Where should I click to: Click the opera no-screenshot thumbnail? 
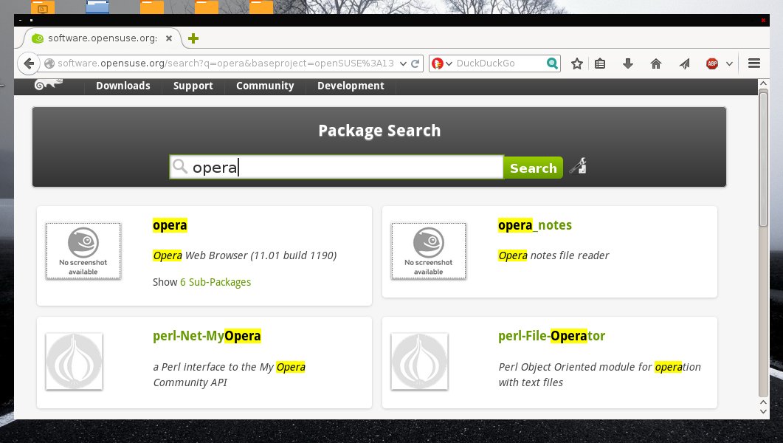[83, 251]
